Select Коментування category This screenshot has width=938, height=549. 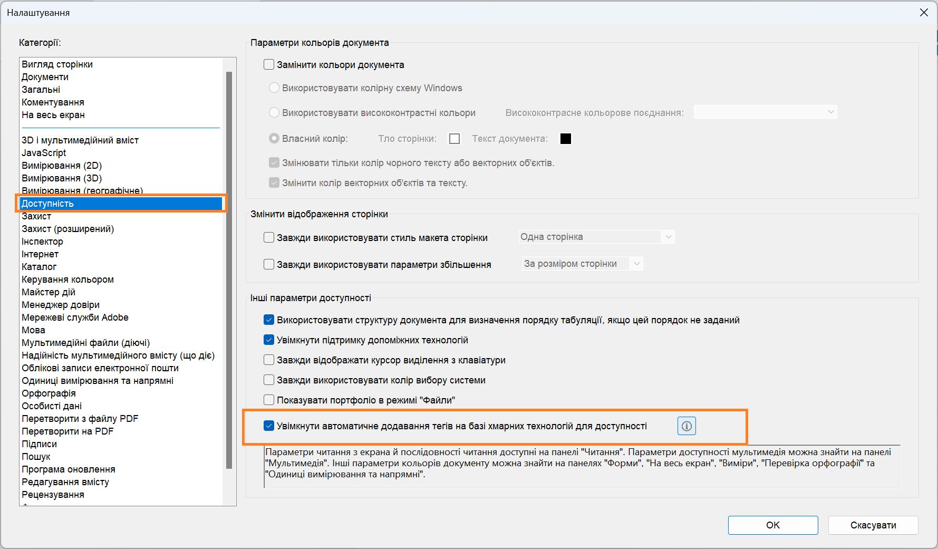121,102
